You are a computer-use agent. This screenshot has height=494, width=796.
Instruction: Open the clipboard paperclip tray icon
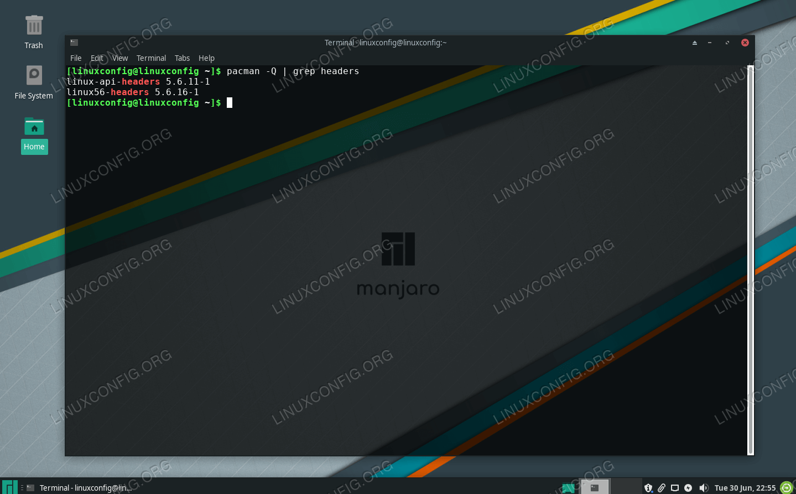click(x=662, y=488)
